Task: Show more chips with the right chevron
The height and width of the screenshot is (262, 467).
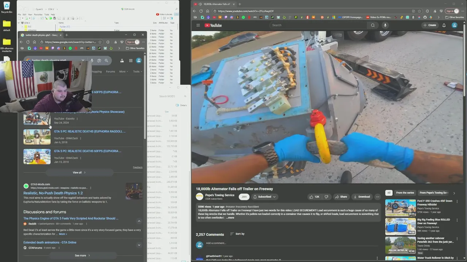Action: coord(454,193)
